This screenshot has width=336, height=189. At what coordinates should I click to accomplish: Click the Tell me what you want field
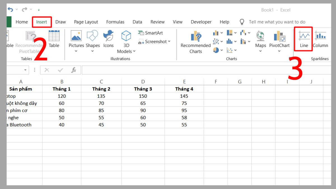(277, 22)
